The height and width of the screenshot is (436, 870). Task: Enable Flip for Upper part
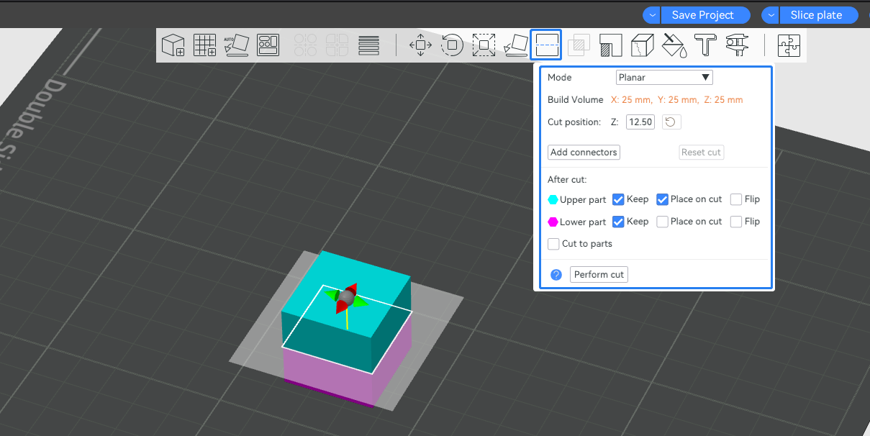(x=736, y=199)
